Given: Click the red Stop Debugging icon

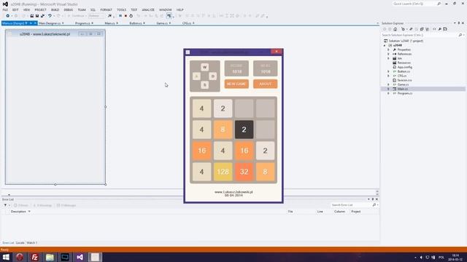Looking at the screenshot, I should click(x=126, y=16).
